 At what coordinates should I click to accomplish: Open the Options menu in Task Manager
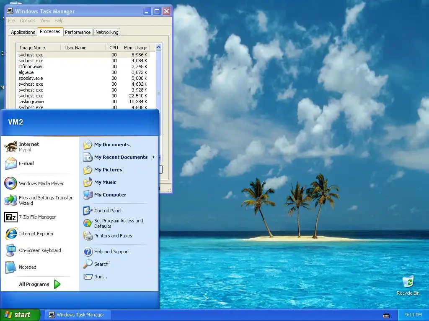[27, 20]
